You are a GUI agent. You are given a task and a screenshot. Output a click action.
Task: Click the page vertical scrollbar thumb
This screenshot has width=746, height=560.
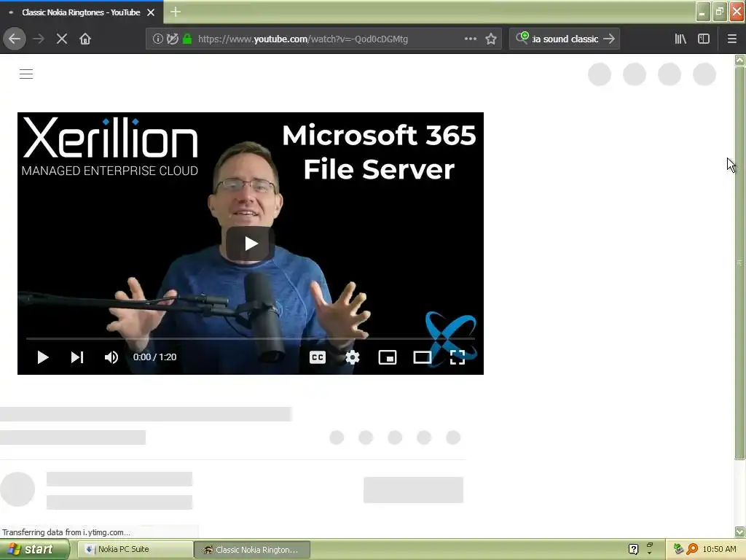click(x=739, y=262)
